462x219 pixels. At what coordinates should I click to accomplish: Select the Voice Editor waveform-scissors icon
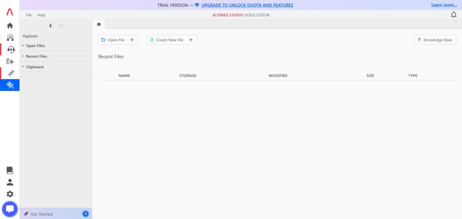pyautogui.click(x=10, y=85)
